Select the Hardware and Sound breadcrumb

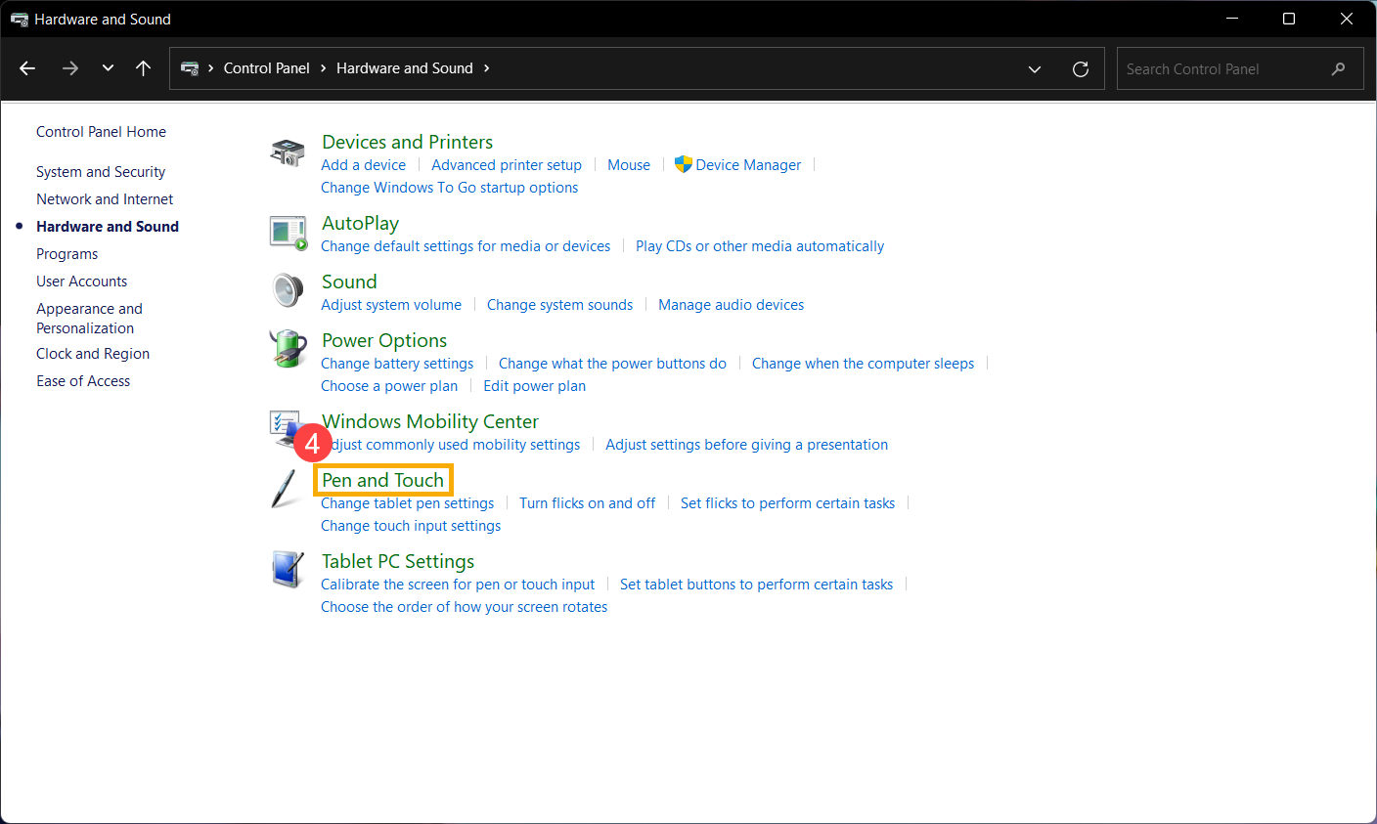pyautogui.click(x=405, y=68)
